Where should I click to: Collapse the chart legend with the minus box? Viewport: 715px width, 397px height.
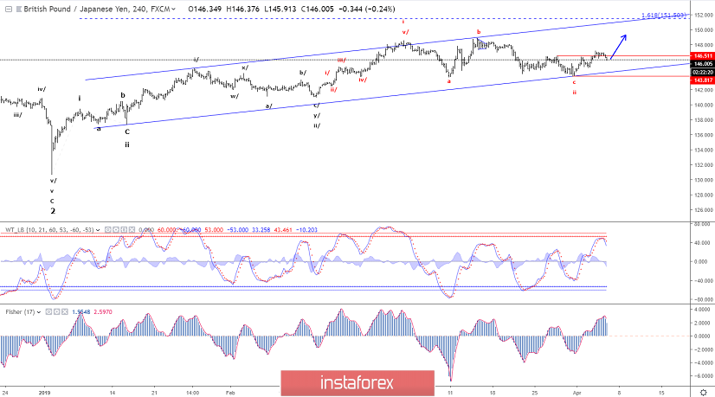click(x=8, y=10)
